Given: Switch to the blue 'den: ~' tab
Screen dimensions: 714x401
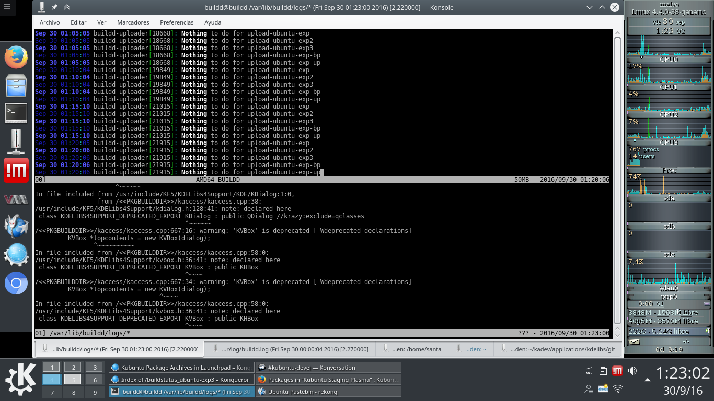Looking at the screenshot, I should (x=471, y=349).
